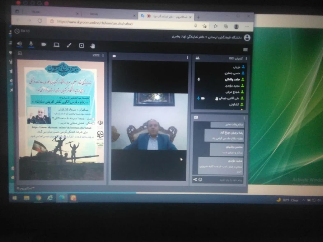Viewport: 323px width, 242px height.
Task: Start screen sharing with the monitor icon
Action: pos(56,45)
